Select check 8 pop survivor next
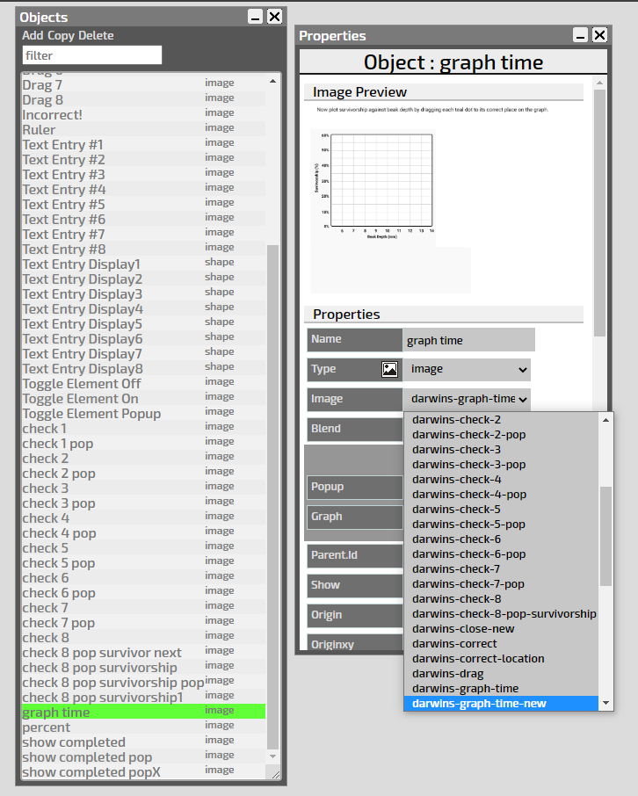 click(x=143, y=652)
